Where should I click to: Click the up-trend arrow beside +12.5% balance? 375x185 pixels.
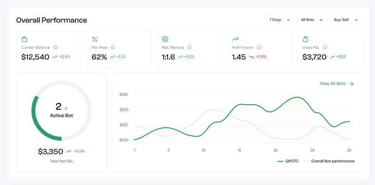pos(55,57)
